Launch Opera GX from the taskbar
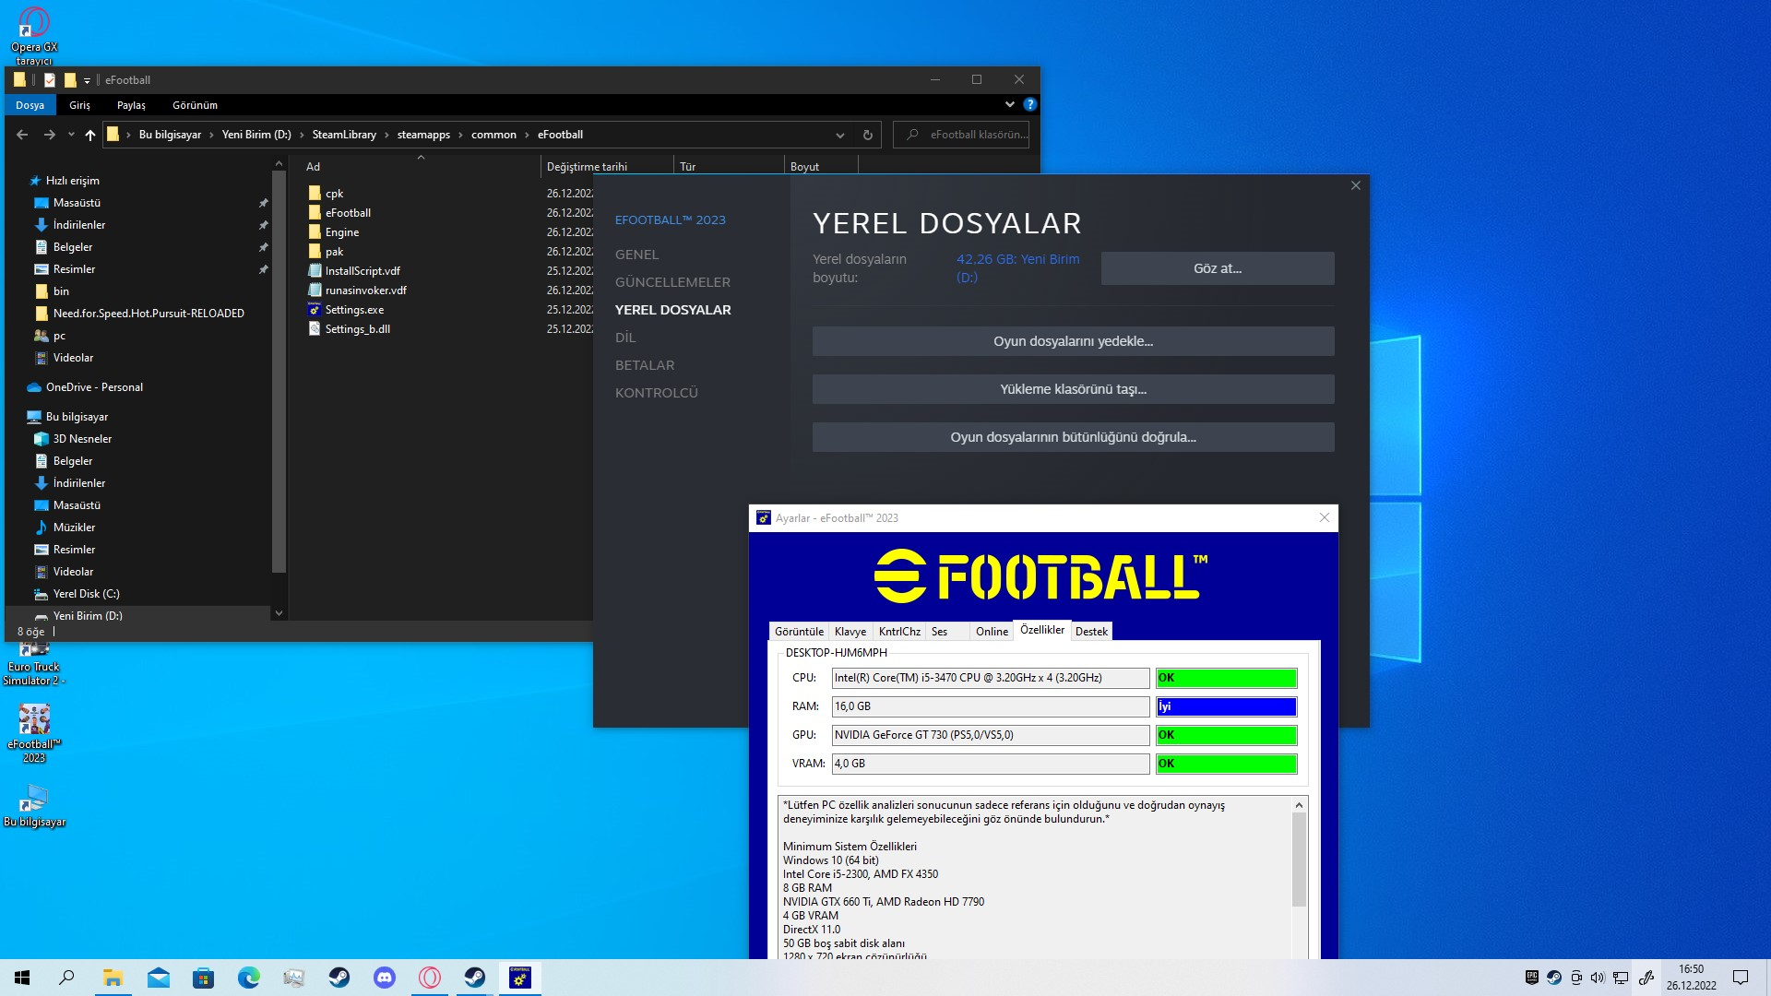This screenshot has height=996, width=1771. point(430,978)
